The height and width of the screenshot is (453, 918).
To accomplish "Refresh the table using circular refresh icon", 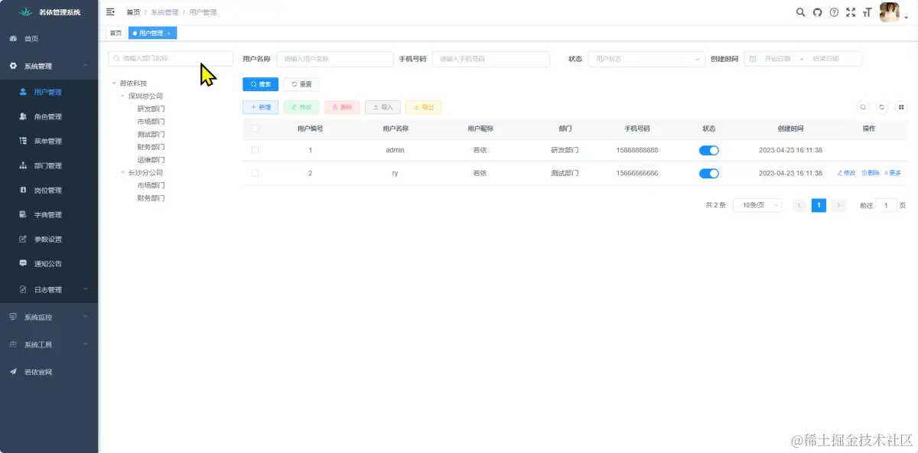I will (882, 107).
